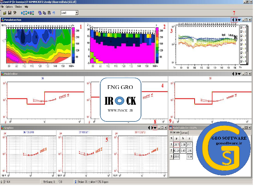254x186 pixels.
Task: Select layer 1 resistivity cell 28.79
Action: click(x=177, y=145)
